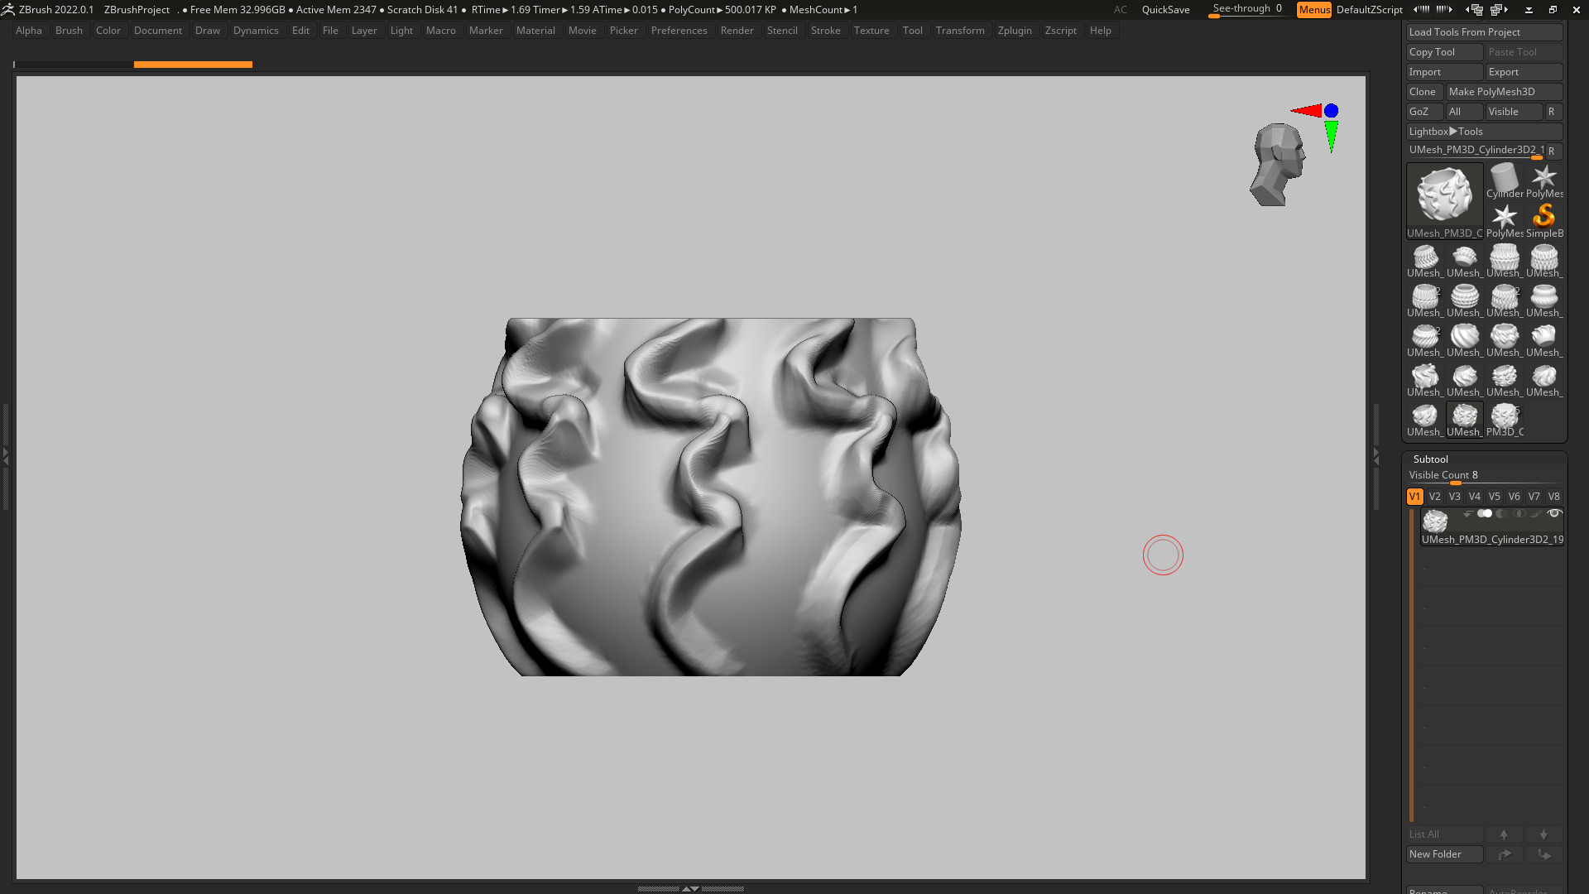This screenshot has width=1589, height=894.
Task: Click the tool name slider UMesh_PM3D_Cylinder3D2
Action: pyautogui.click(x=1475, y=151)
